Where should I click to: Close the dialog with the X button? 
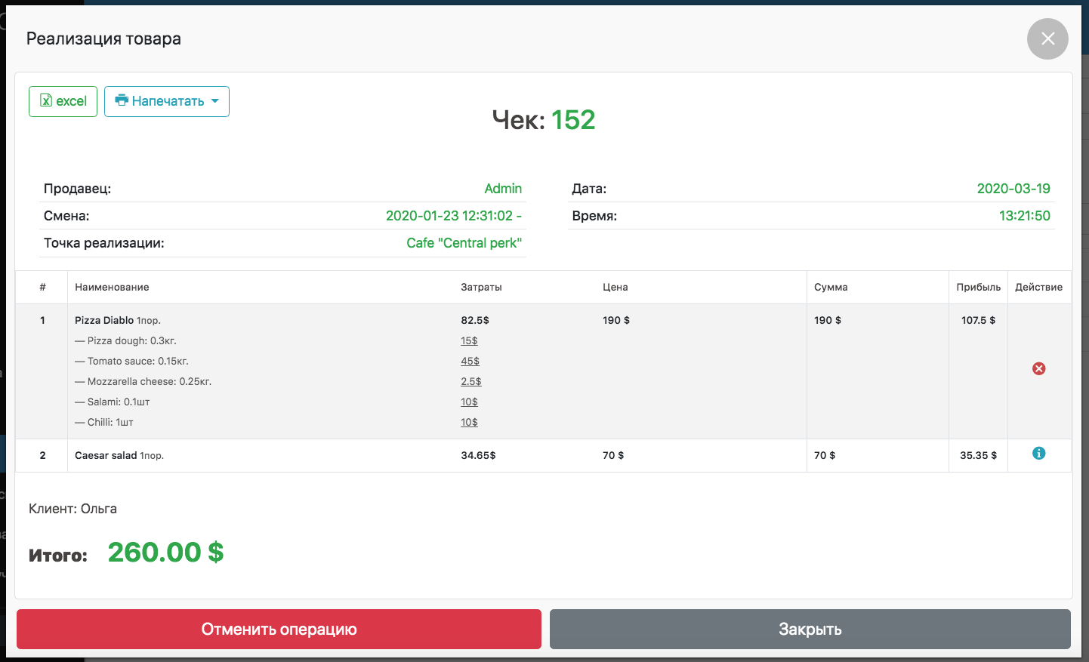point(1047,38)
